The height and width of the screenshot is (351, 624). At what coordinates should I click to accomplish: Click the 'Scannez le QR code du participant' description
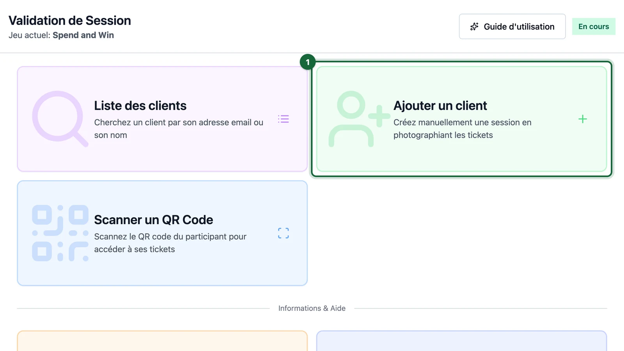(170, 243)
